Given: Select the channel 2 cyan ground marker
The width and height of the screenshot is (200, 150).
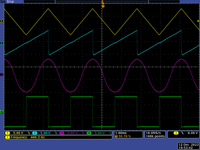Looking at the screenshot, I should click(2, 43).
